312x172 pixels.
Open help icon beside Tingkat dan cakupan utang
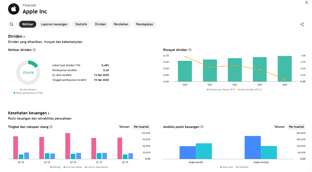click(x=51, y=127)
